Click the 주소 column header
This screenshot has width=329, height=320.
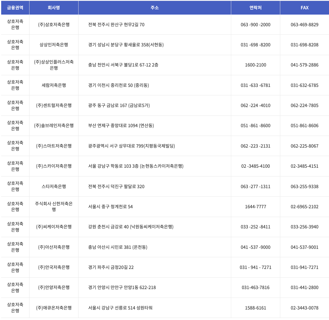click(155, 8)
